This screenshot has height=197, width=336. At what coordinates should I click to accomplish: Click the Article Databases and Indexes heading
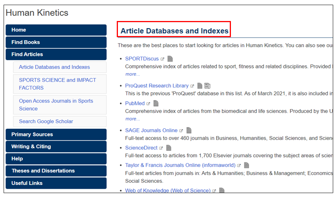click(x=174, y=31)
